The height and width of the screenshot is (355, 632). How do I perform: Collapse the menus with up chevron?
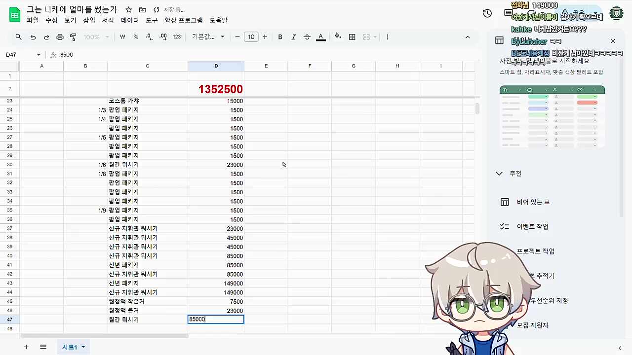click(468, 37)
